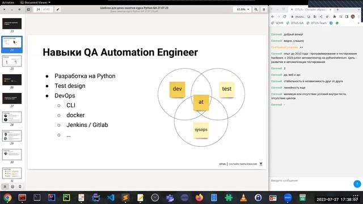
Task: Toggle the side pane button in Document Viewer
Action: coord(28,10)
